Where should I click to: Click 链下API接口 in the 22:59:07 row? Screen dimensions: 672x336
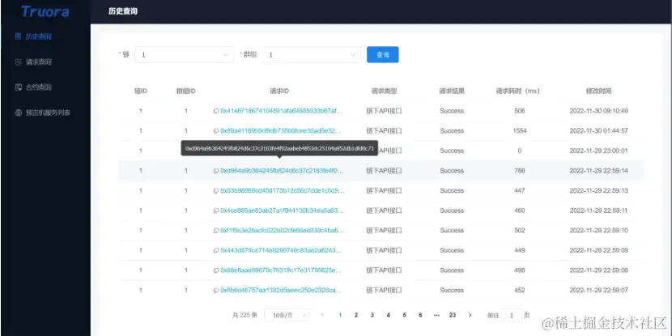pos(384,290)
